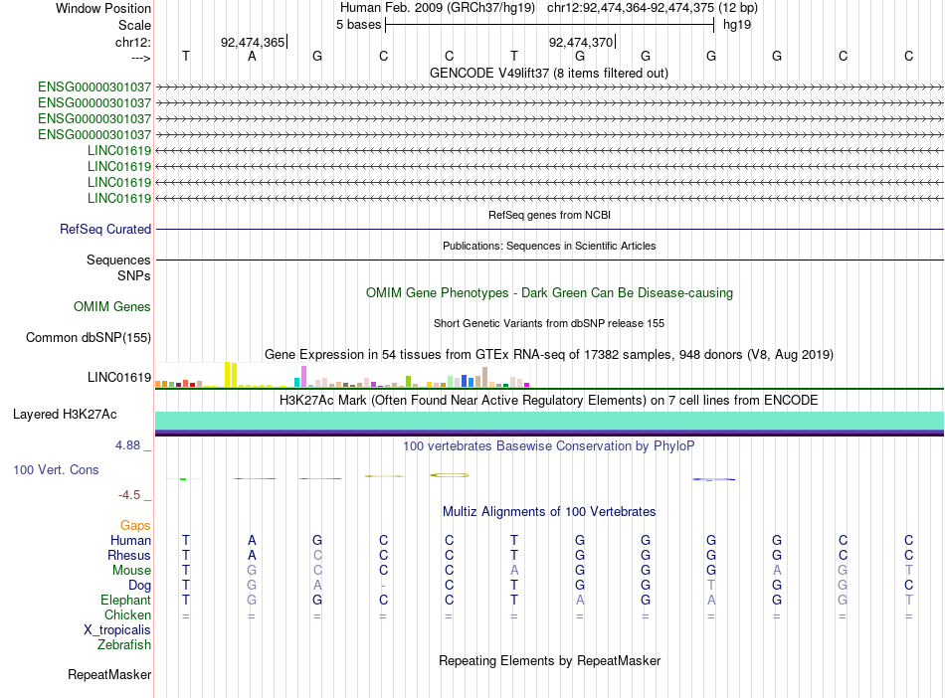Click the Zebrafish alignment row label
Viewport: 945px width, 698px height.
(x=124, y=644)
